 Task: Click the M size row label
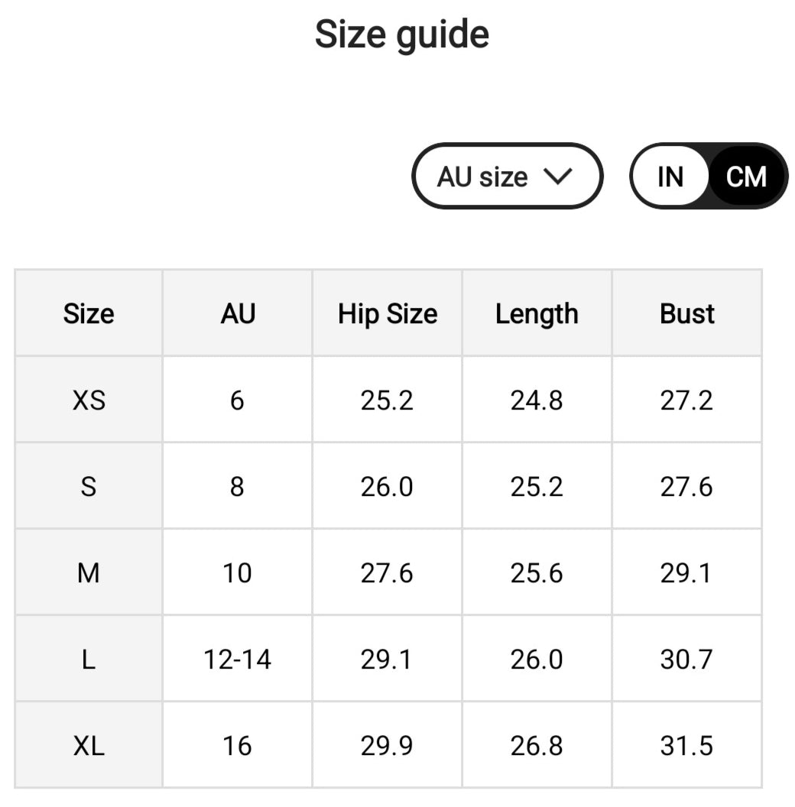[x=89, y=572]
